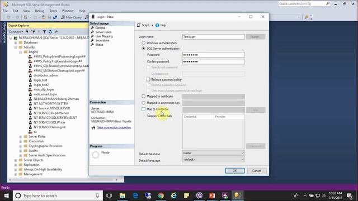Select the Status page
The width and height of the screenshot is (358, 201).
tap(99, 45)
